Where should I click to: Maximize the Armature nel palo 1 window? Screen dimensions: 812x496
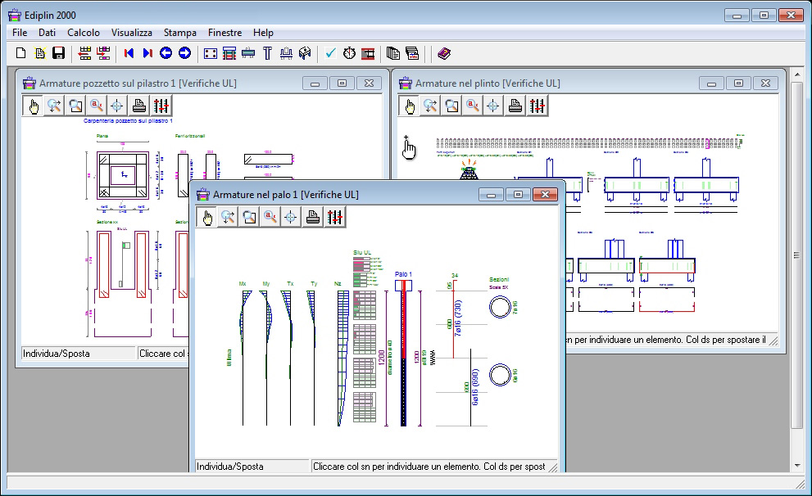point(518,195)
